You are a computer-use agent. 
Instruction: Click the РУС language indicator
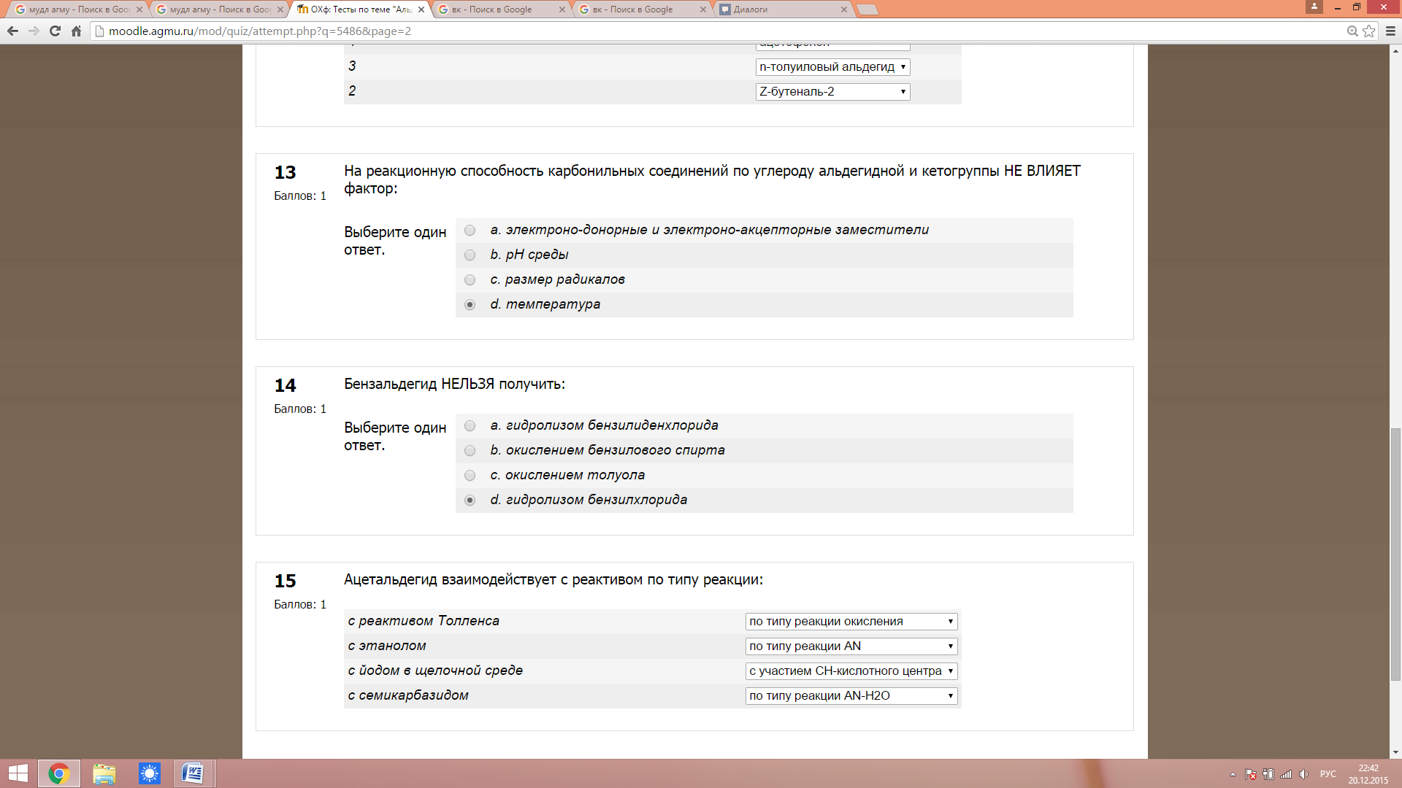[x=1328, y=774]
